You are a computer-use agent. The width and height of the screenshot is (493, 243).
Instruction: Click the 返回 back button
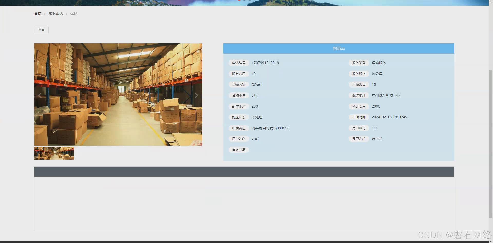point(41,29)
